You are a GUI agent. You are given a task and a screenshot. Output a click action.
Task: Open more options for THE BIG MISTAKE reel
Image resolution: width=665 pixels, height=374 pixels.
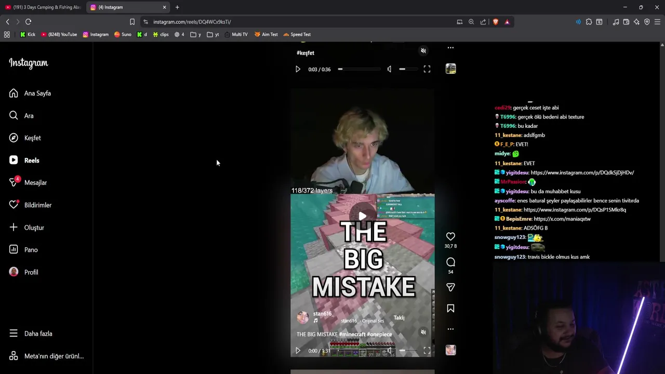coord(450,329)
